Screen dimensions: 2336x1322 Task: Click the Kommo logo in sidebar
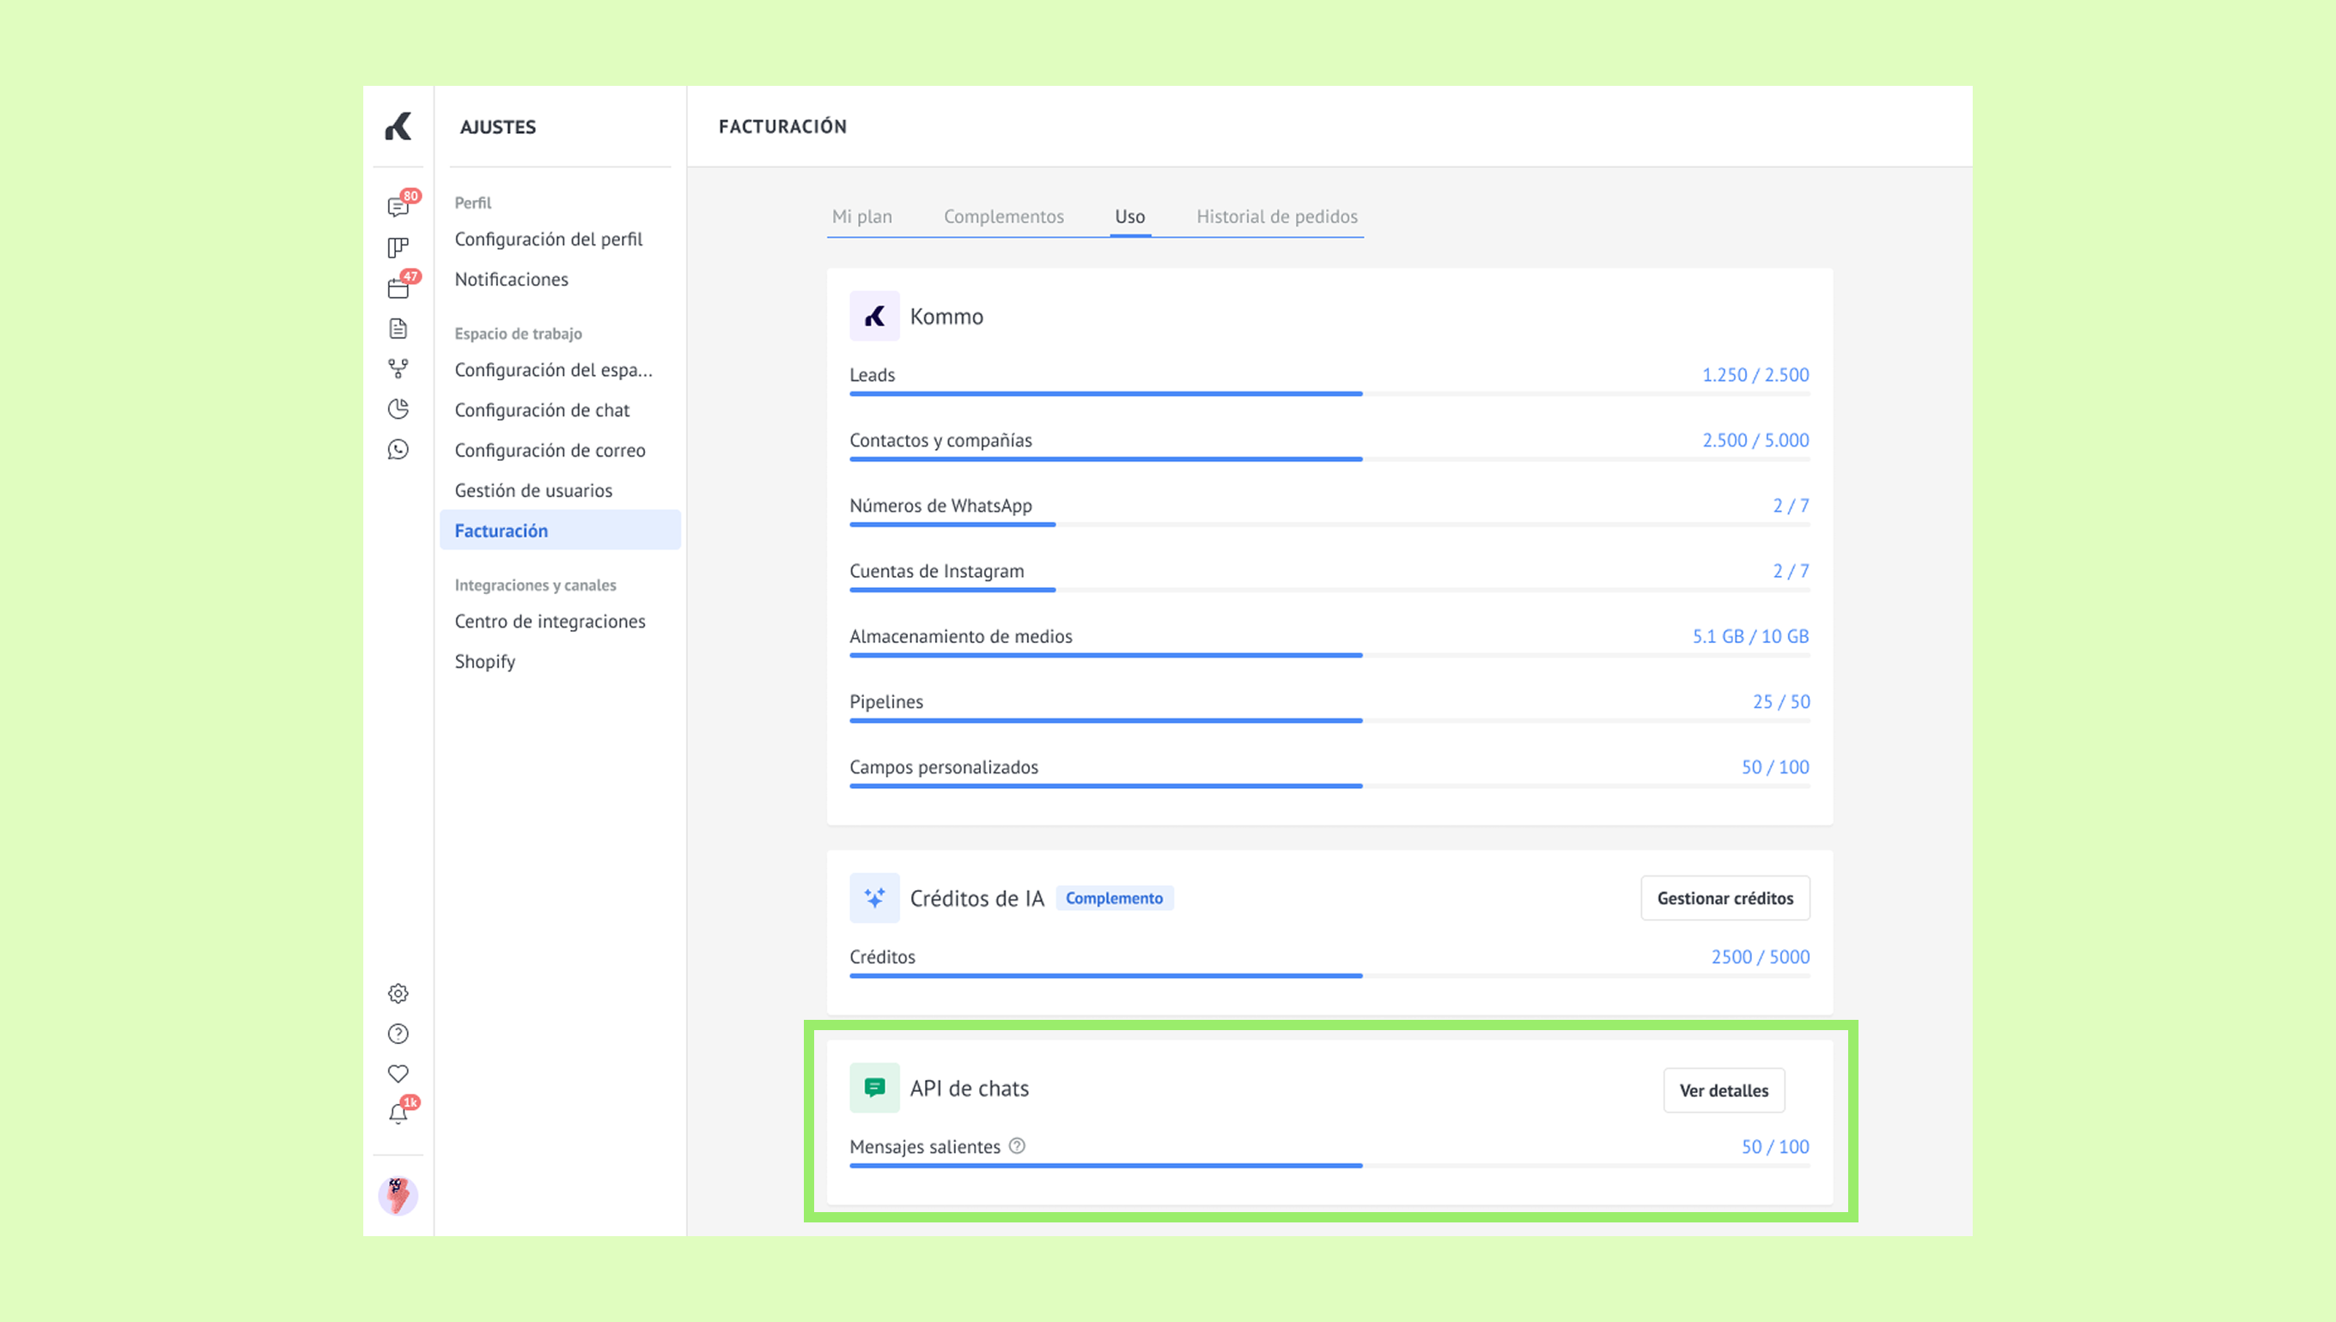398,126
